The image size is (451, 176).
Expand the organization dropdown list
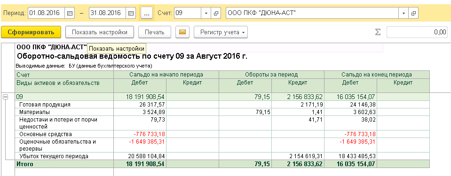[x=404, y=13]
